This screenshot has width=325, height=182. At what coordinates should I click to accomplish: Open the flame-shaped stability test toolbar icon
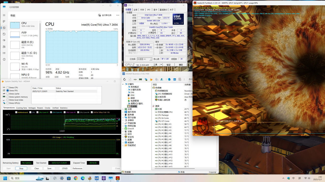[151, 79]
